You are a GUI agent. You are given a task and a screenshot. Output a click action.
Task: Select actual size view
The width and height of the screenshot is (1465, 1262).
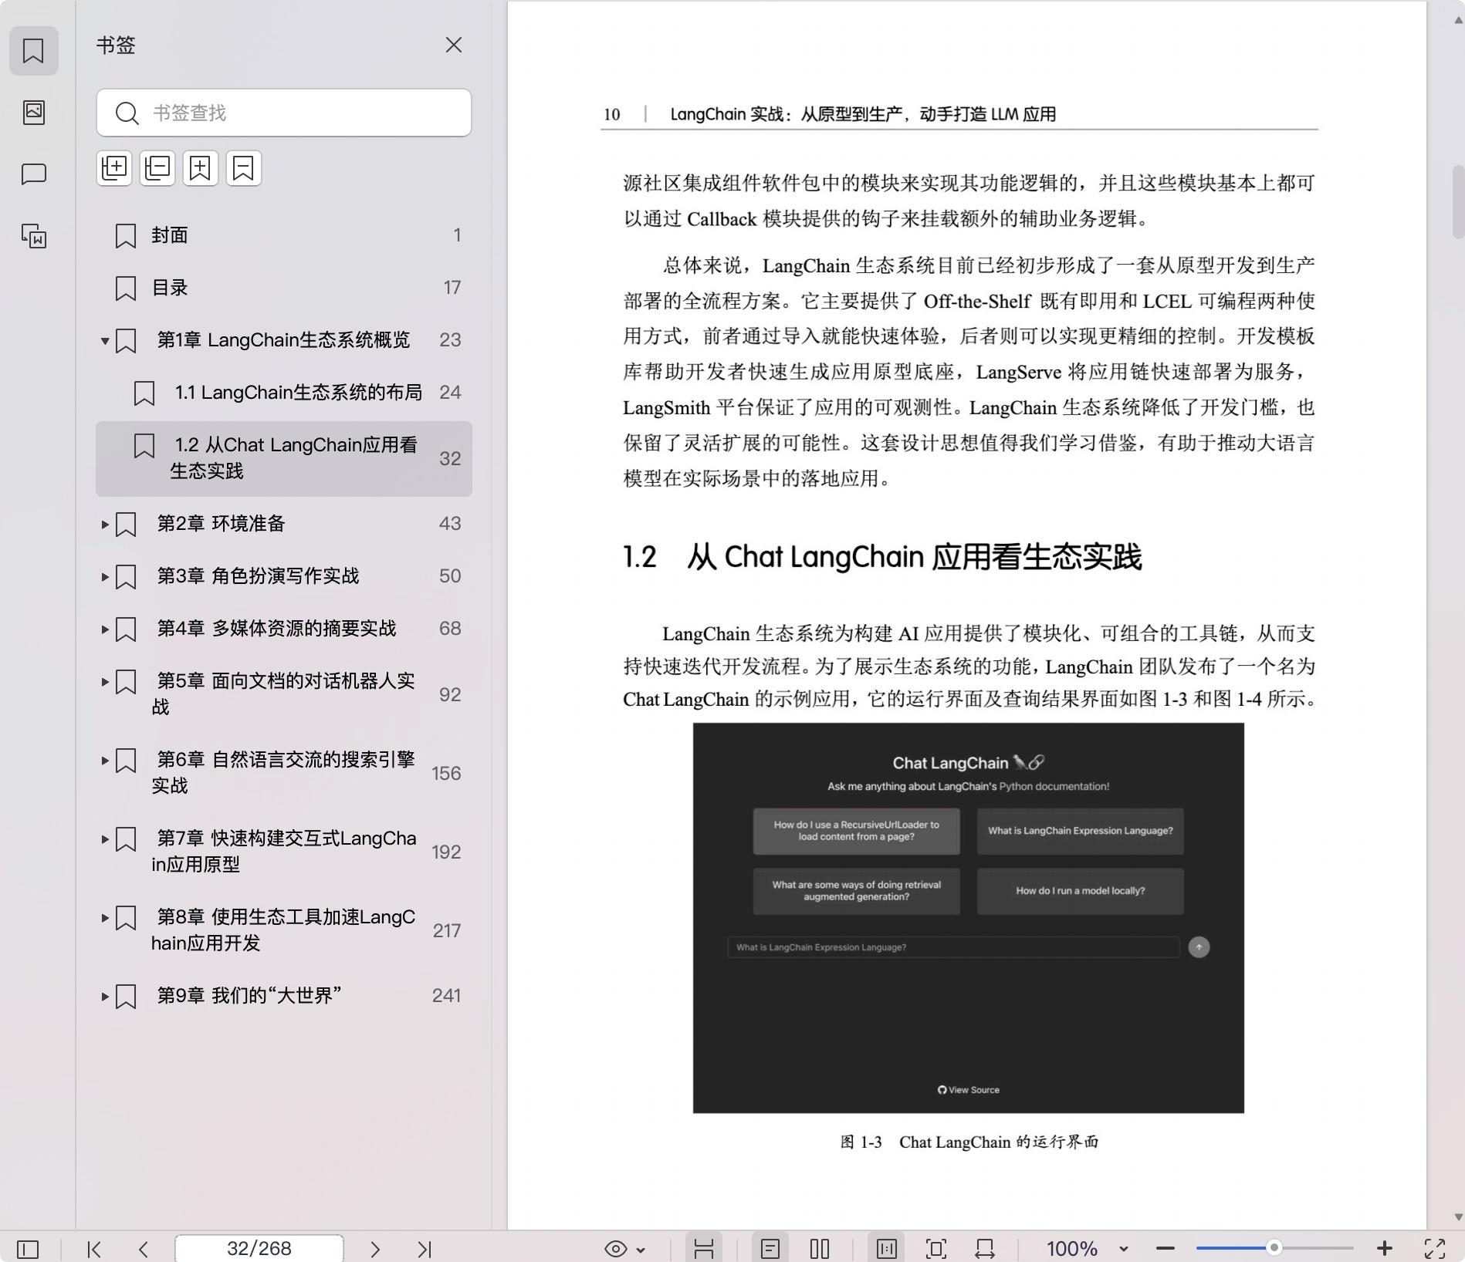pyautogui.click(x=887, y=1249)
